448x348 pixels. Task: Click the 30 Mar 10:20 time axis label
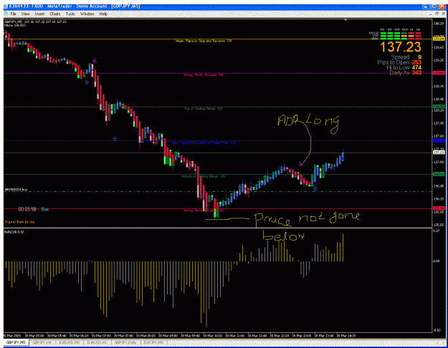click(213, 336)
